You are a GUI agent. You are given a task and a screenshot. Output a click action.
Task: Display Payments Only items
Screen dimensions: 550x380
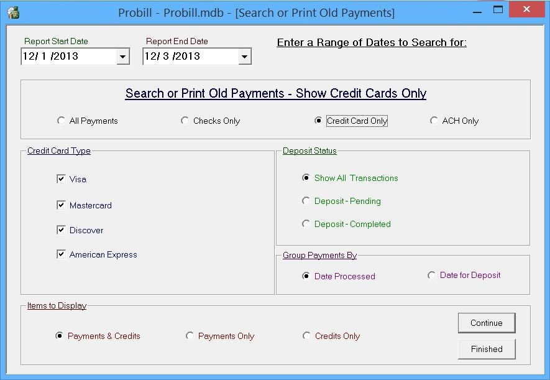point(190,335)
